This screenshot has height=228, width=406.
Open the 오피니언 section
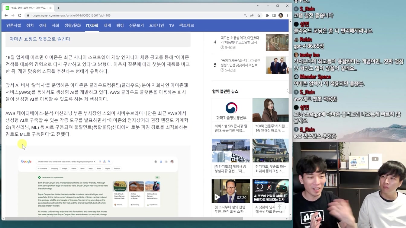[156, 26]
